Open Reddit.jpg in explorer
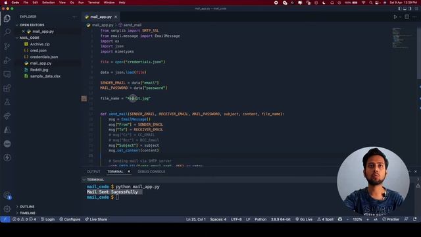 tap(39, 70)
